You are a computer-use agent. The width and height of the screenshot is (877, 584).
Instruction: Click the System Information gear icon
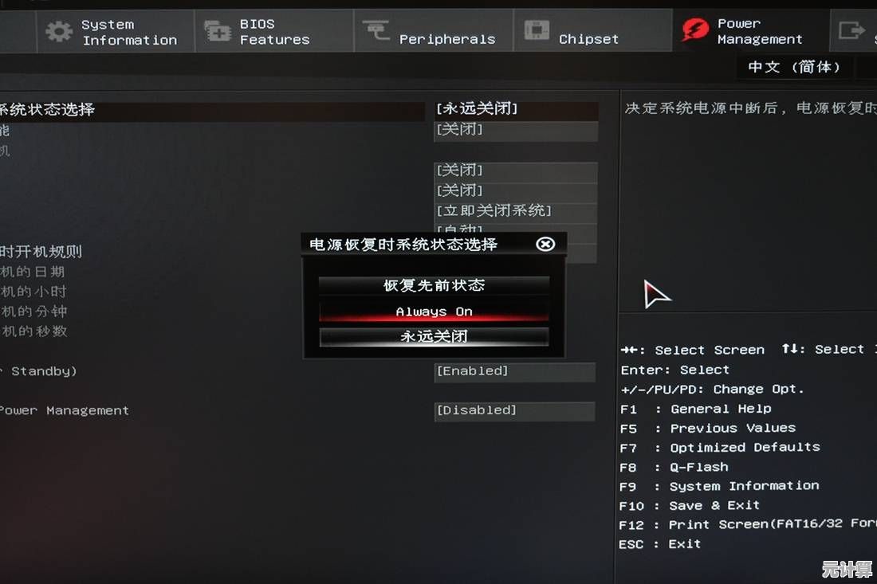click(59, 31)
